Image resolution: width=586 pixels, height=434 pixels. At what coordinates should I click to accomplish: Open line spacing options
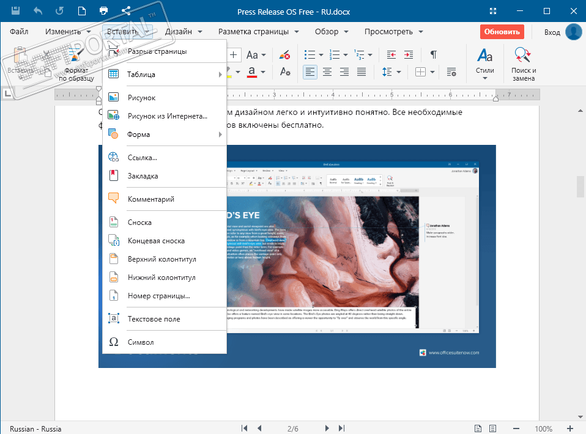click(391, 72)
